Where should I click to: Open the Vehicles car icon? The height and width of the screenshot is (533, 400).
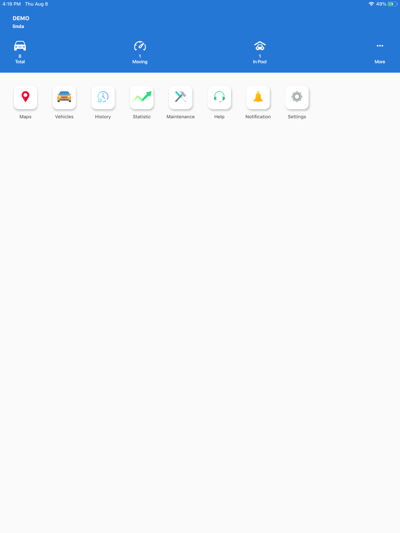64,97
